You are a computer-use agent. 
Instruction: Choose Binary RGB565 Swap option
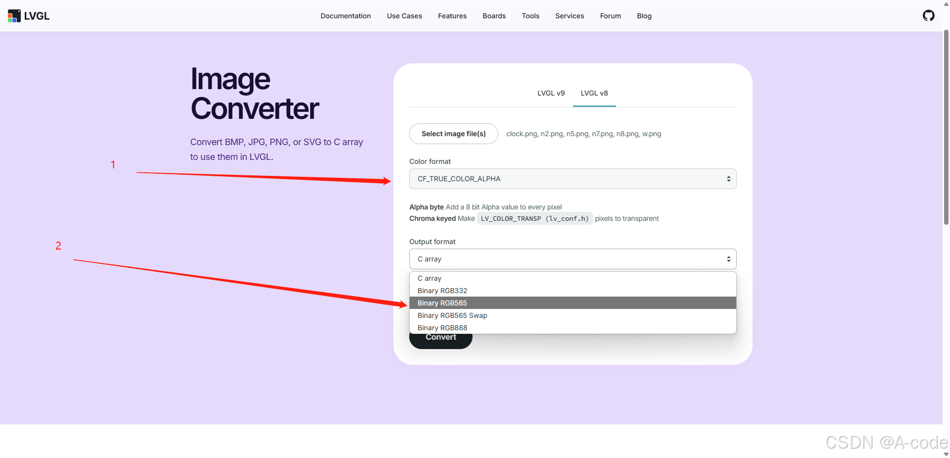coord(572,315)
